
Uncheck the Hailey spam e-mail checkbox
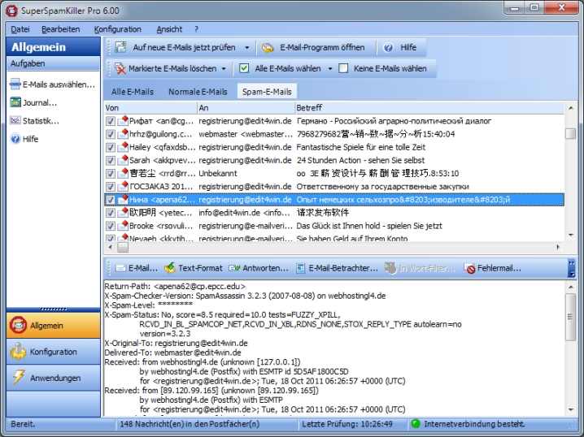[x=111, y=147]
